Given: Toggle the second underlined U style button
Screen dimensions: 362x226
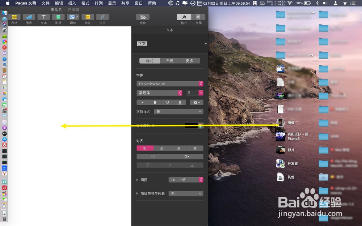Looking at the screenshot, I should tap(180, 102).
